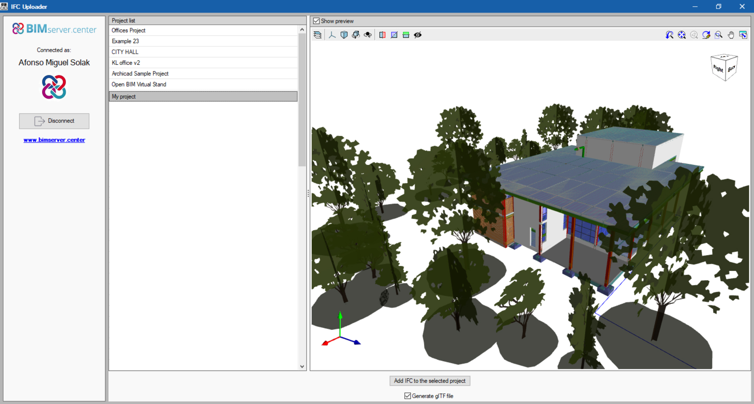Screen dimensions: 754x404
Task: Open the layer visibility tool
Action: pos(317,35)
